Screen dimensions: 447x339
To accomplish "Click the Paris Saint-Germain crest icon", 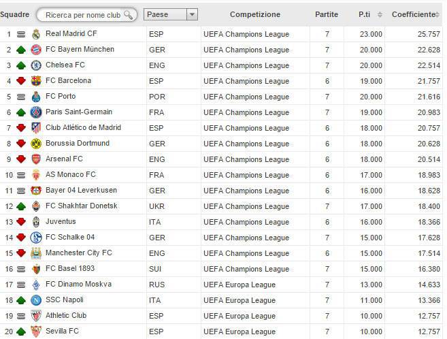I will coord(36,112).
